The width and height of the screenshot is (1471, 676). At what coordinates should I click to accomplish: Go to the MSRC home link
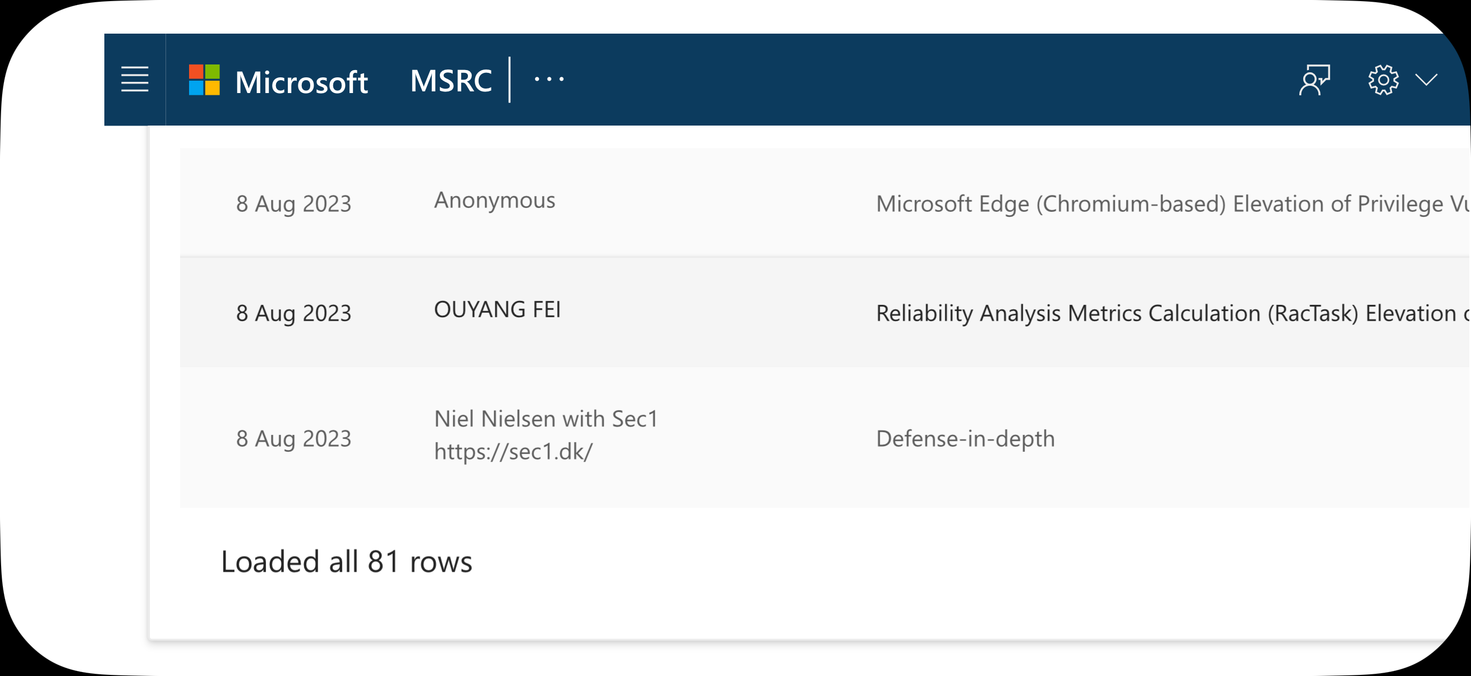[451, 80]
